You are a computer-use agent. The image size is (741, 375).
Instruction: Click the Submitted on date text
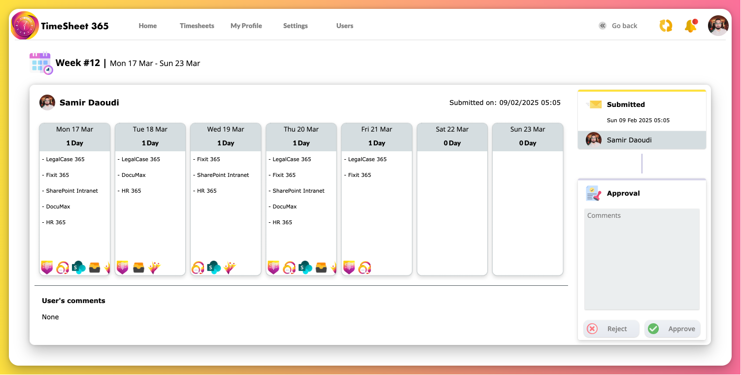(x=505, y=103)
